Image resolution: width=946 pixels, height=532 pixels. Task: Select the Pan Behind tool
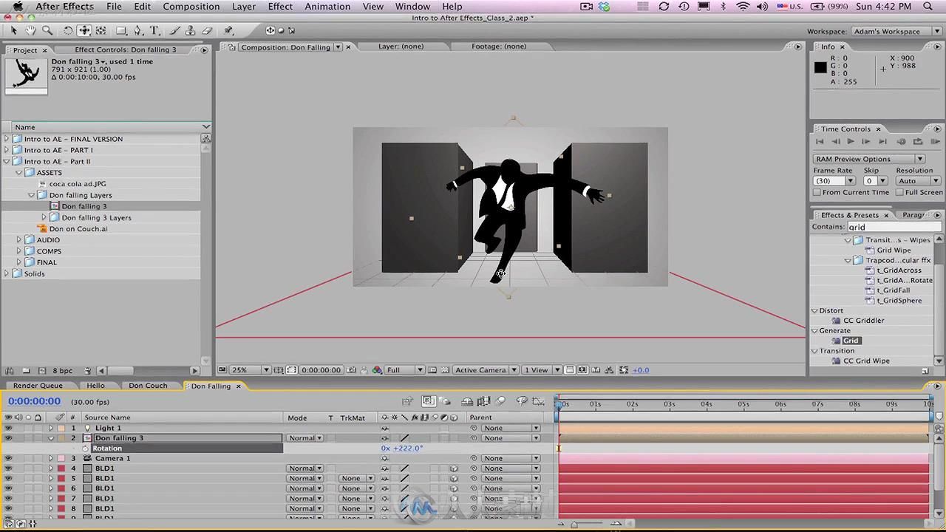click(101, 30)
